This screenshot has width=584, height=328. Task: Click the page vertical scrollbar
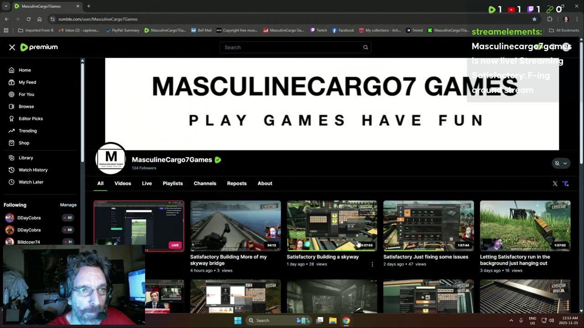click(581, 102)
